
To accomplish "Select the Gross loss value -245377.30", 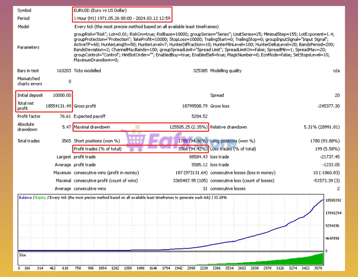I will pos(328,106).
